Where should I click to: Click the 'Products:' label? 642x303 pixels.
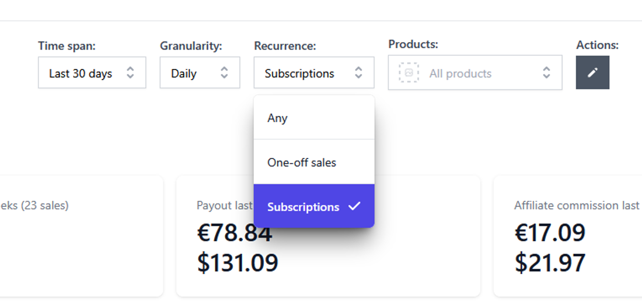click(x=413, y=44)
